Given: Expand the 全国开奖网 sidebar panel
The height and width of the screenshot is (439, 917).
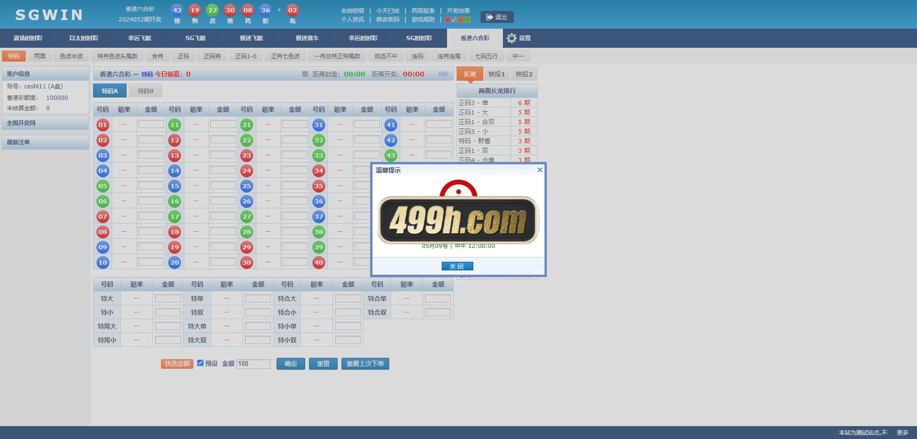Looking at the screenshot, I should 45,123.
